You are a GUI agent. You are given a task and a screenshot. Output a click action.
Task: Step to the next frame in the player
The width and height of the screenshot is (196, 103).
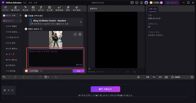[x=119, y=72]
